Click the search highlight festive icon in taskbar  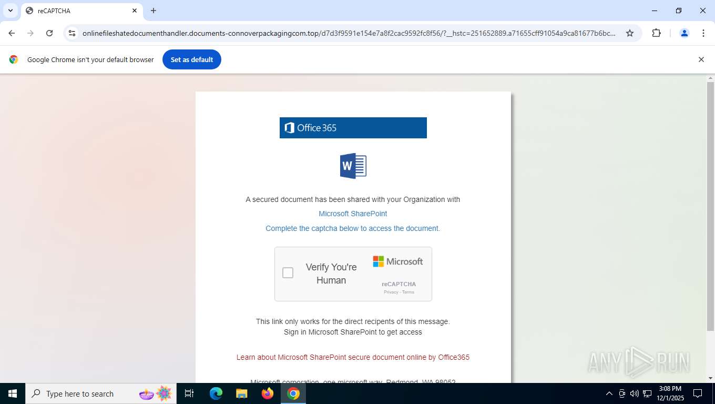(x=156, y=393)
